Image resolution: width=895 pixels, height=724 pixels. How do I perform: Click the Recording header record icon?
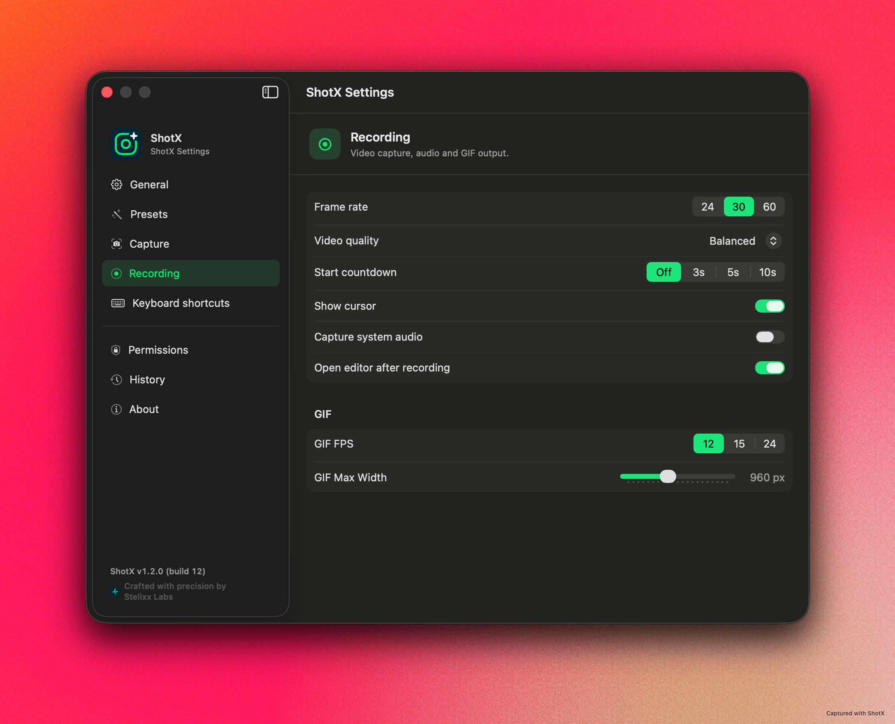pos(325,144)
